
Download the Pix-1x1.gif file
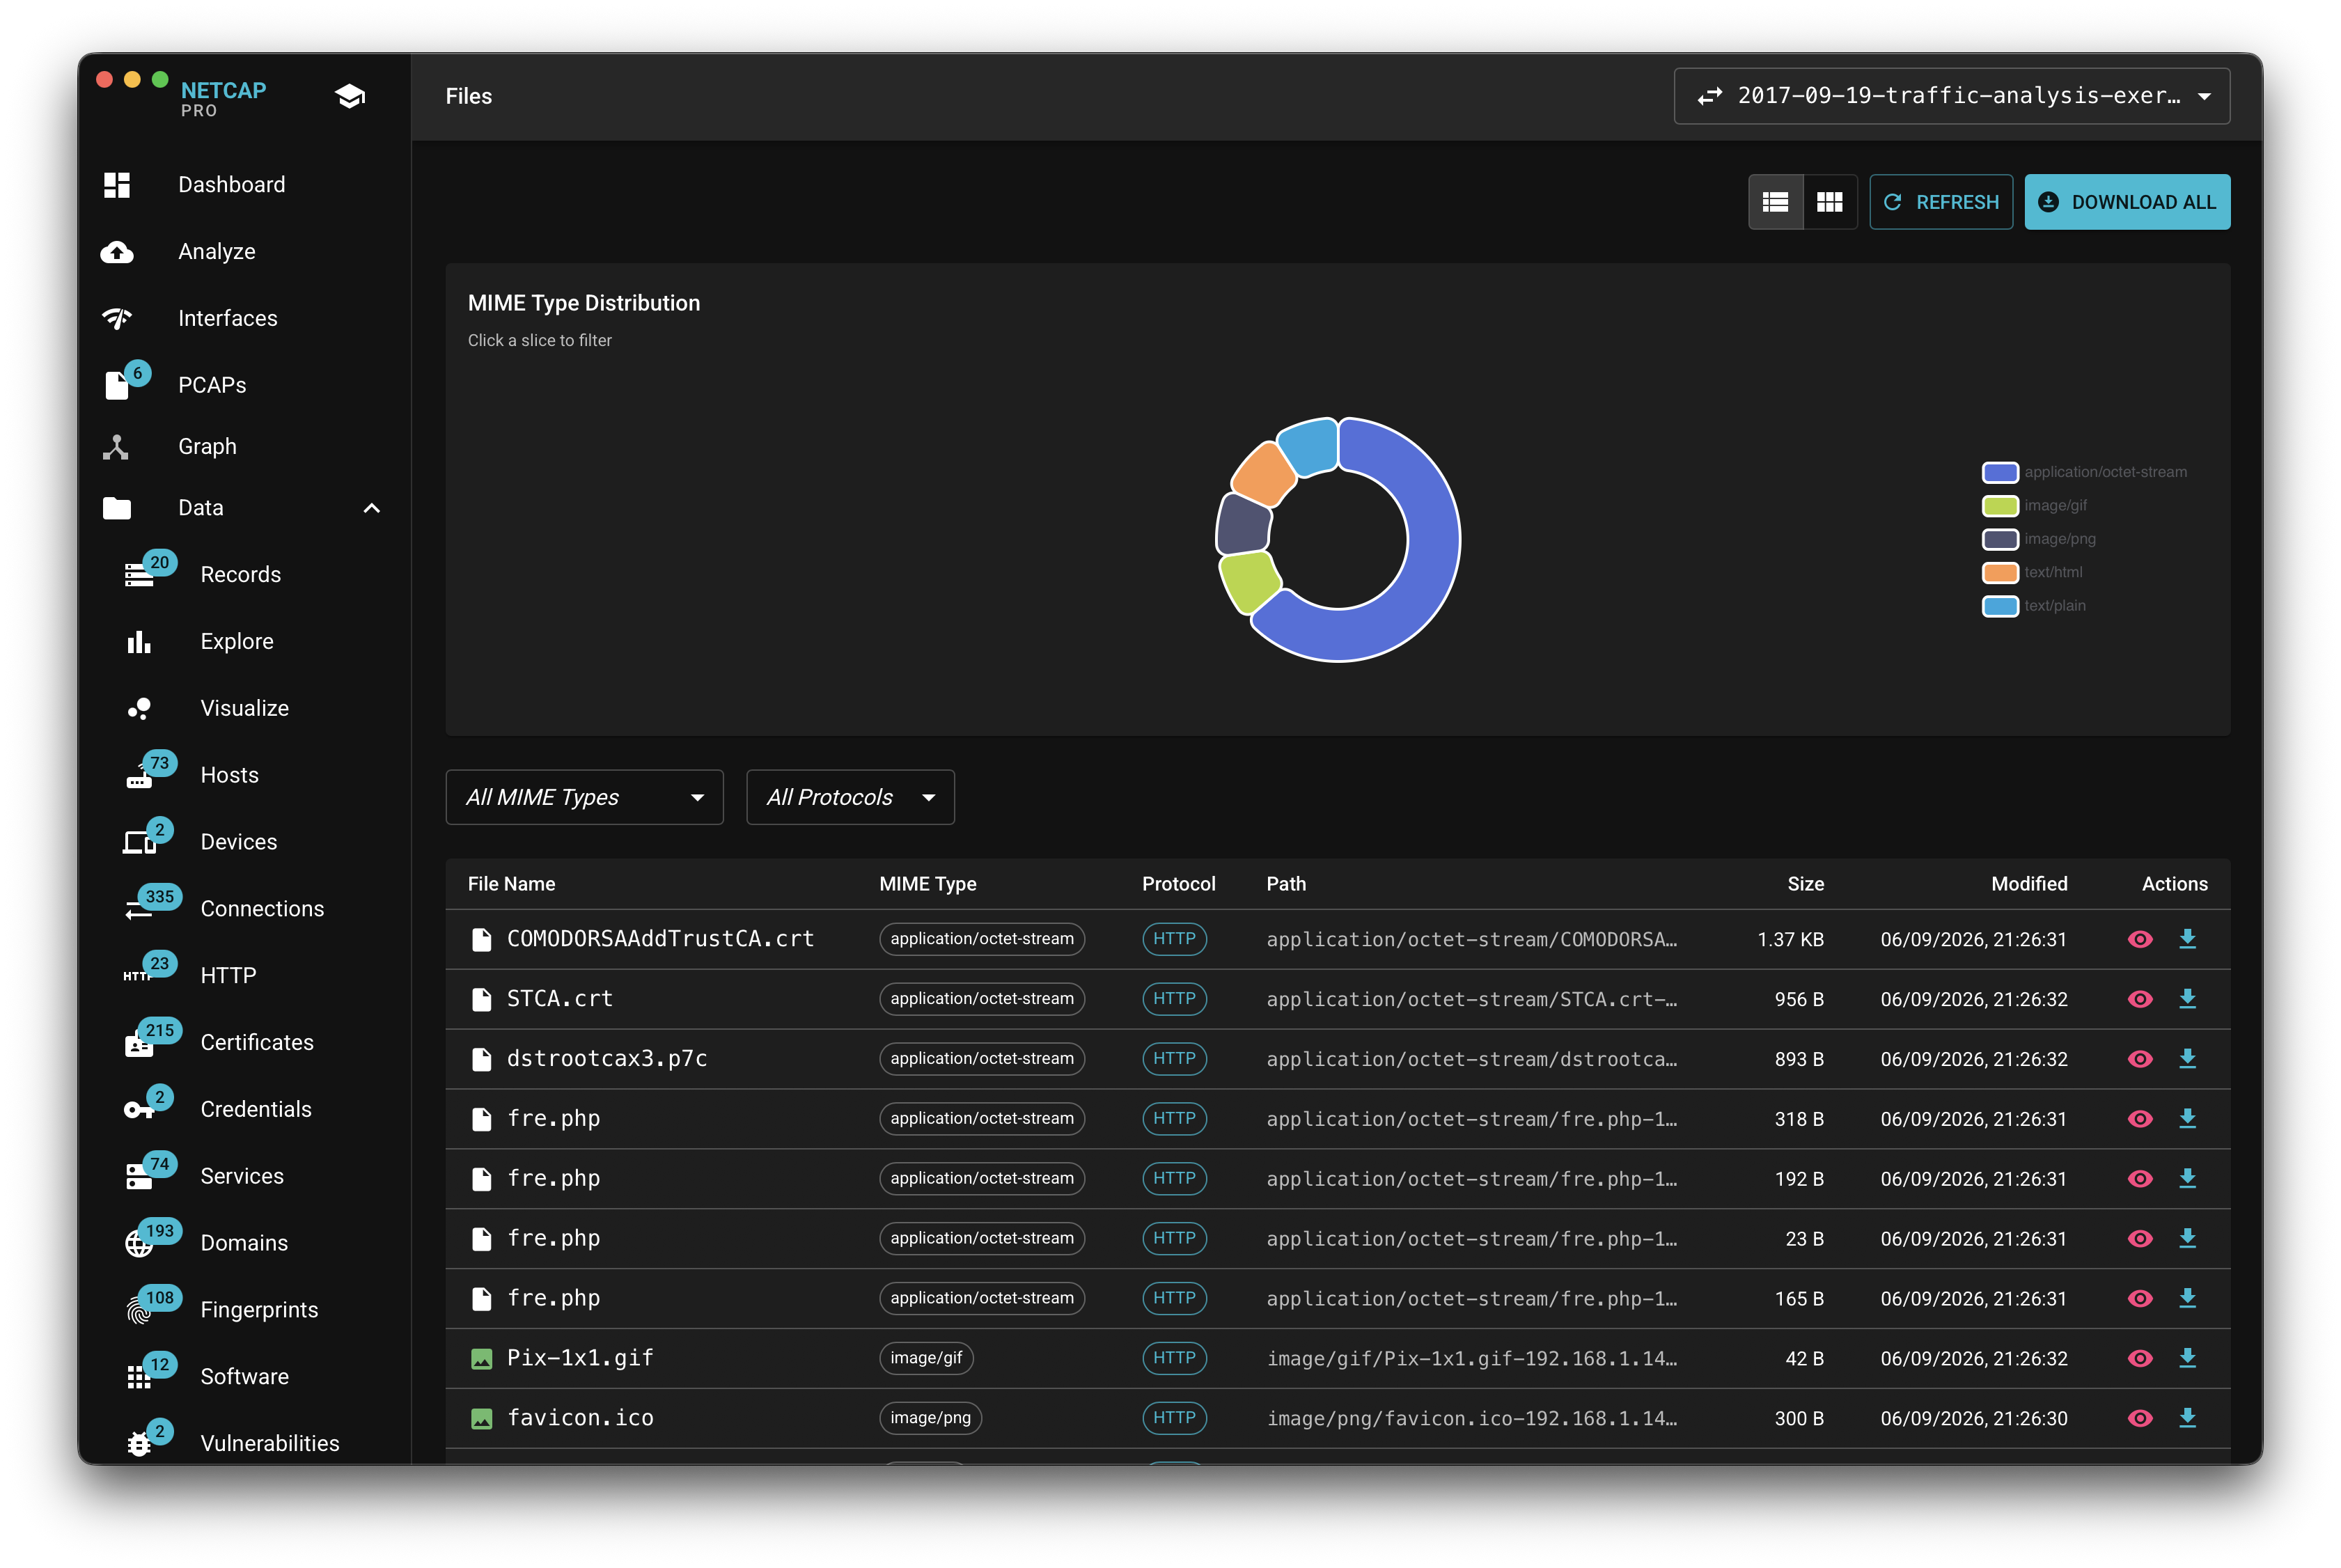(2187, 1358)
